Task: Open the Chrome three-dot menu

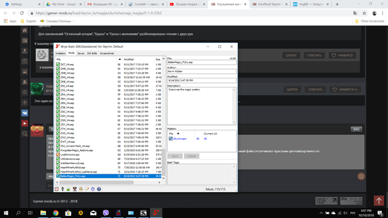Action: pyautogui.click(x=383, y=13)
